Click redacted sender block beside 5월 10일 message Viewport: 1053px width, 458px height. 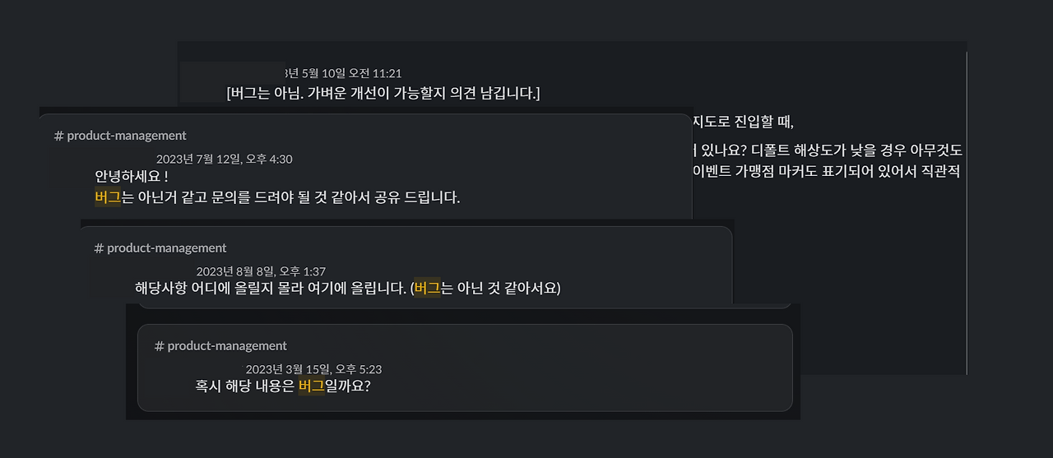232,81
